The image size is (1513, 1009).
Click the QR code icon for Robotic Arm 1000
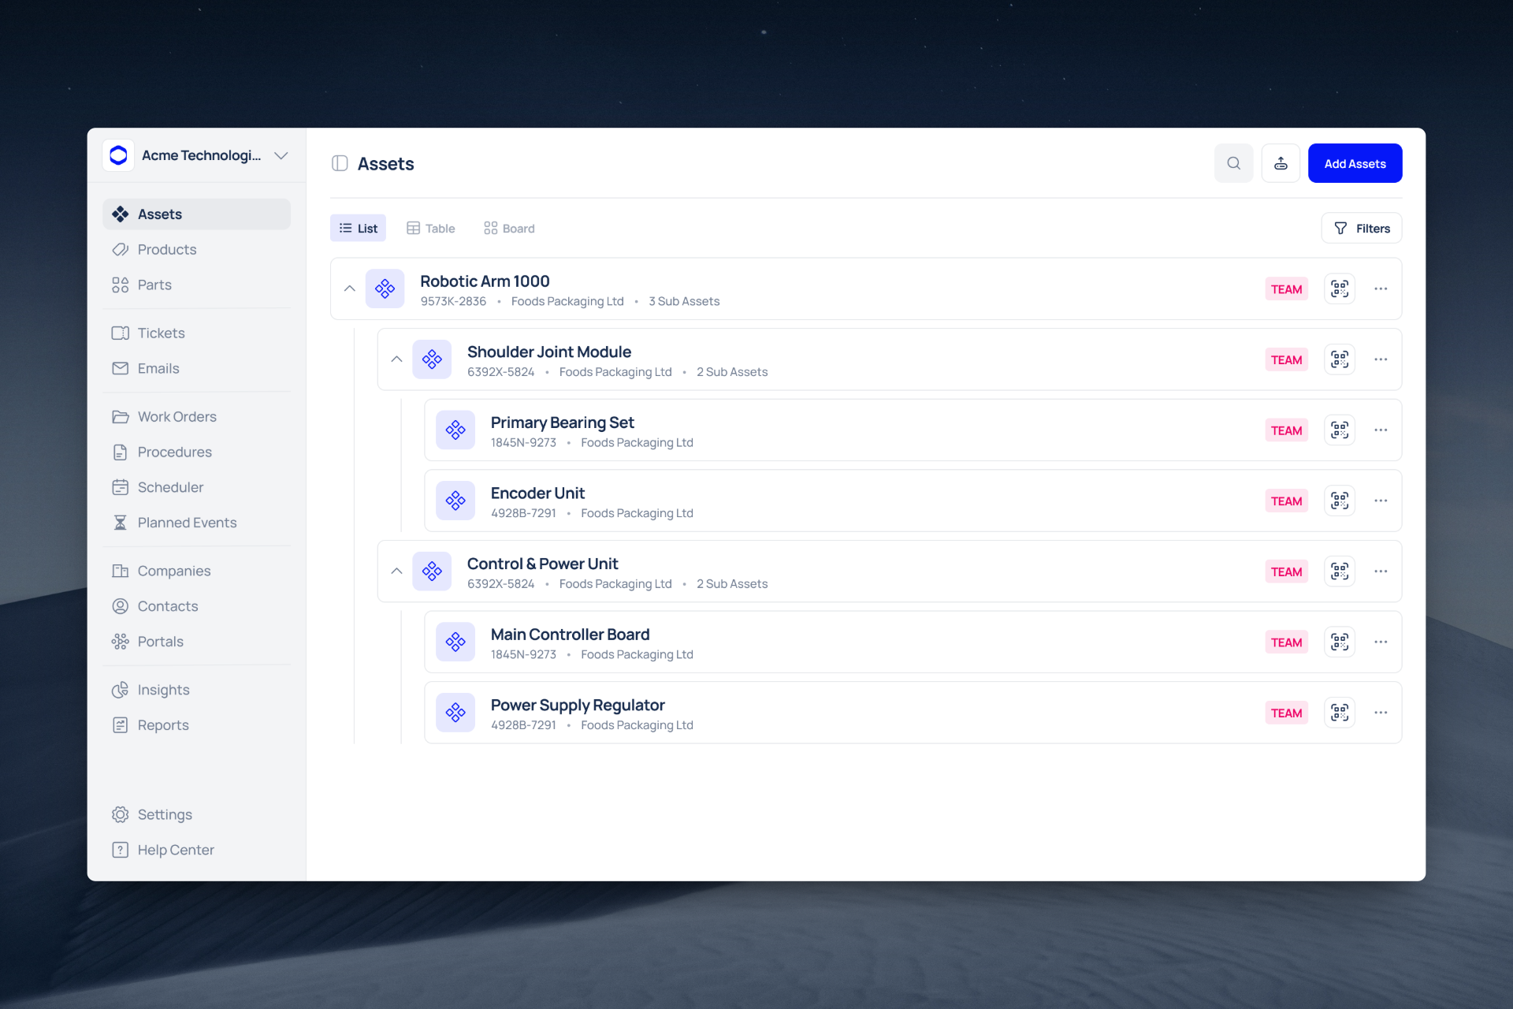coord(1340,289)
